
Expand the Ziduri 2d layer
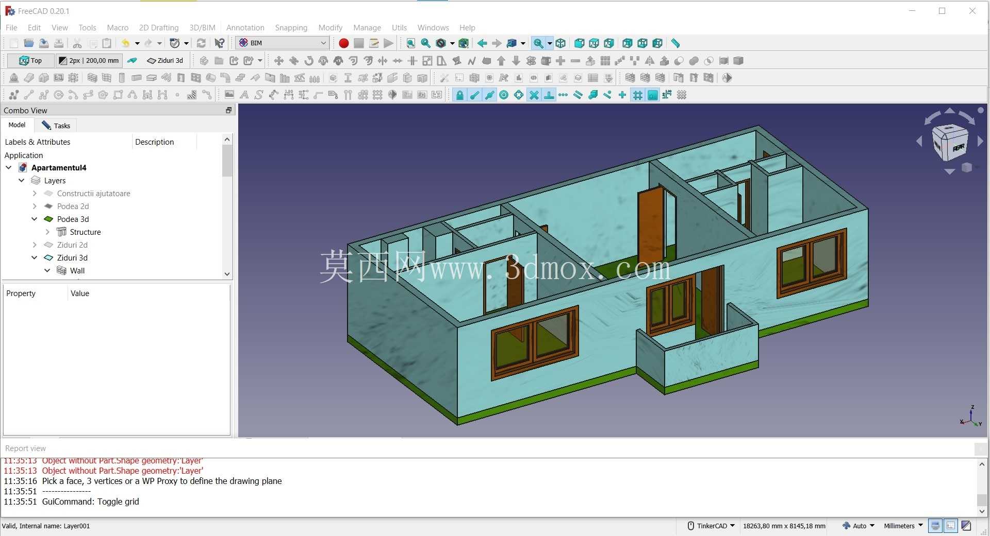click(35, 245)
